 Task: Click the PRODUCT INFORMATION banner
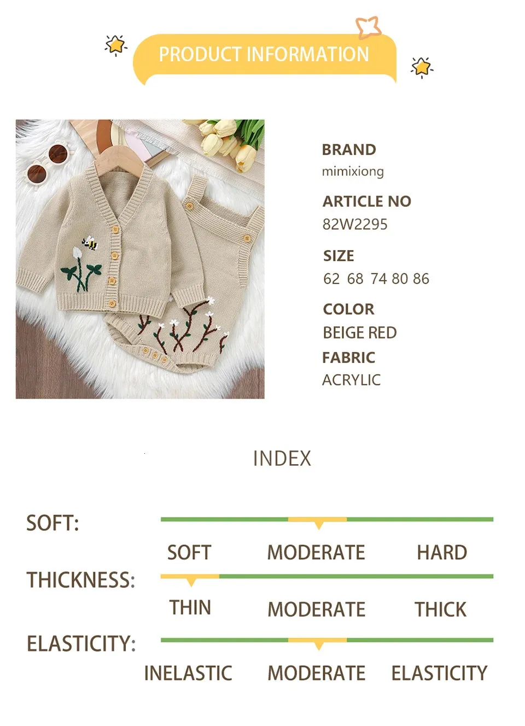264,57
